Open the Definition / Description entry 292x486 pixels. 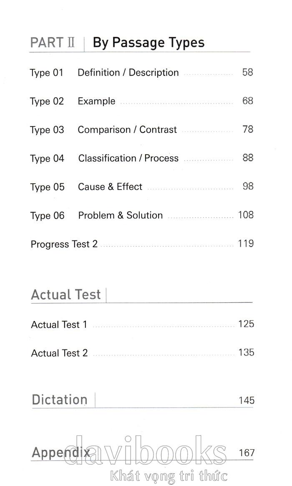coord(128,73)
